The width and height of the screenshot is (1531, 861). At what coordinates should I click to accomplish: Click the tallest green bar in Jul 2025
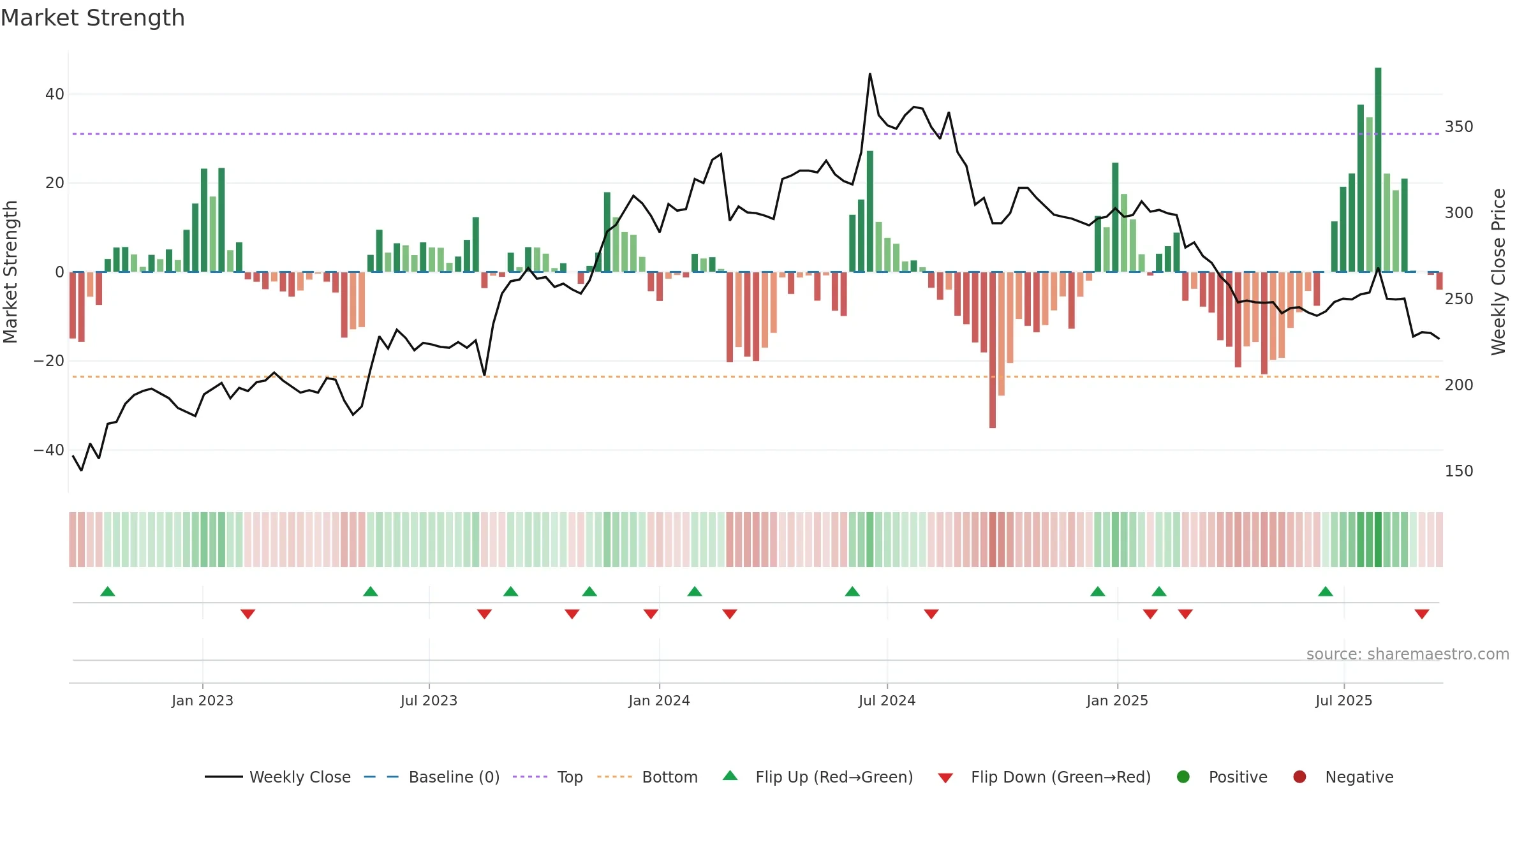point(1378,170)
